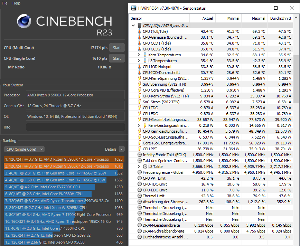Select ranking entry 7 Threadripper 2990WX
Screen dimensions: 300x246
[x=64, y=201]
